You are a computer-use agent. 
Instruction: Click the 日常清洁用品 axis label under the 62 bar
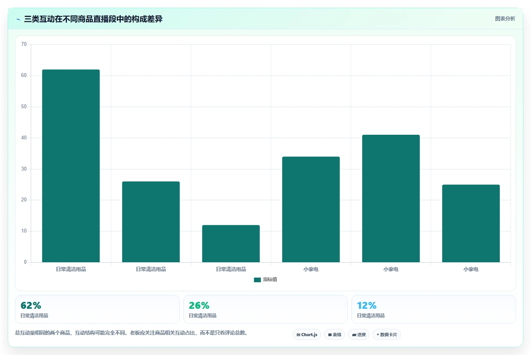point(71,269)
